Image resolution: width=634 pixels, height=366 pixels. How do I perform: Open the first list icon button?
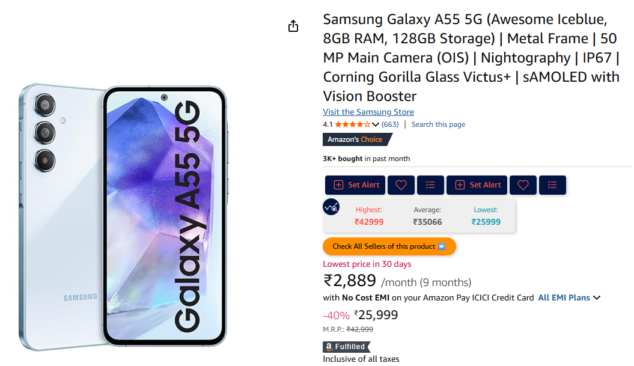click(430, 185)
